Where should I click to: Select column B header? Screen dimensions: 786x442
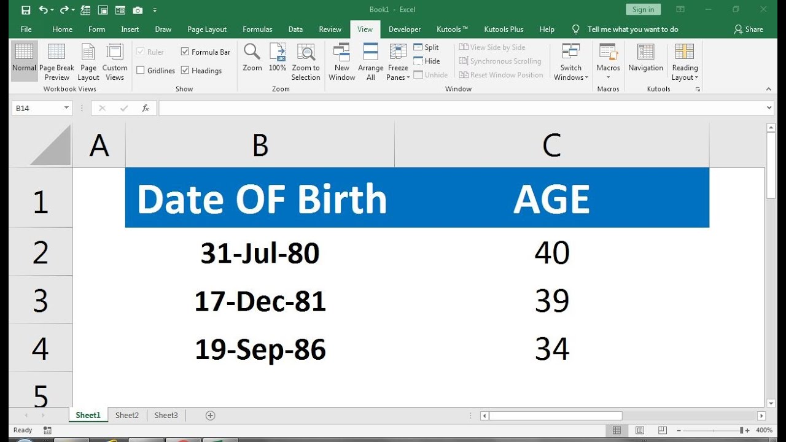click(260, 145)
